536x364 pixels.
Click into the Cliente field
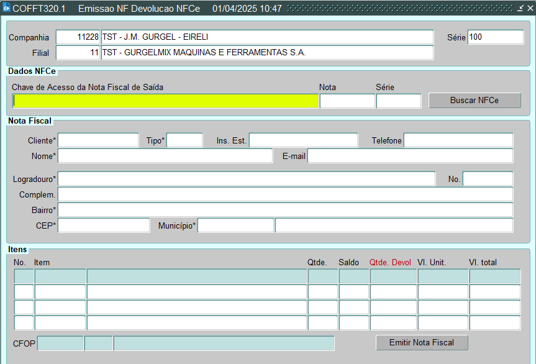98,140
